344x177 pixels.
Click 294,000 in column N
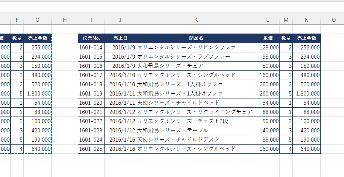pos(306,57)
